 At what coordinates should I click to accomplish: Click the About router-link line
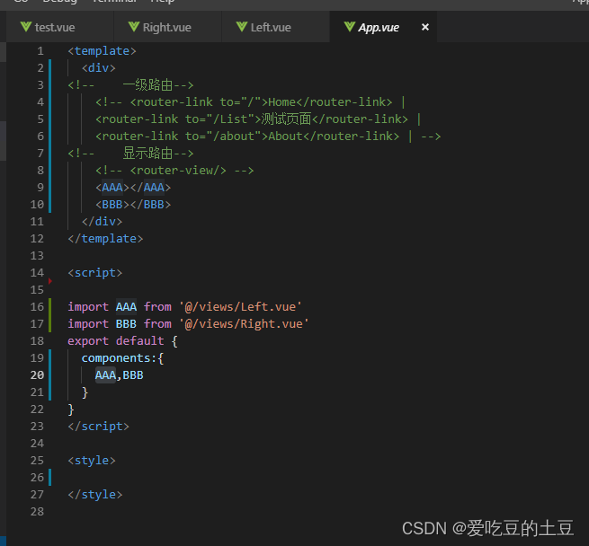pos(268,136)
